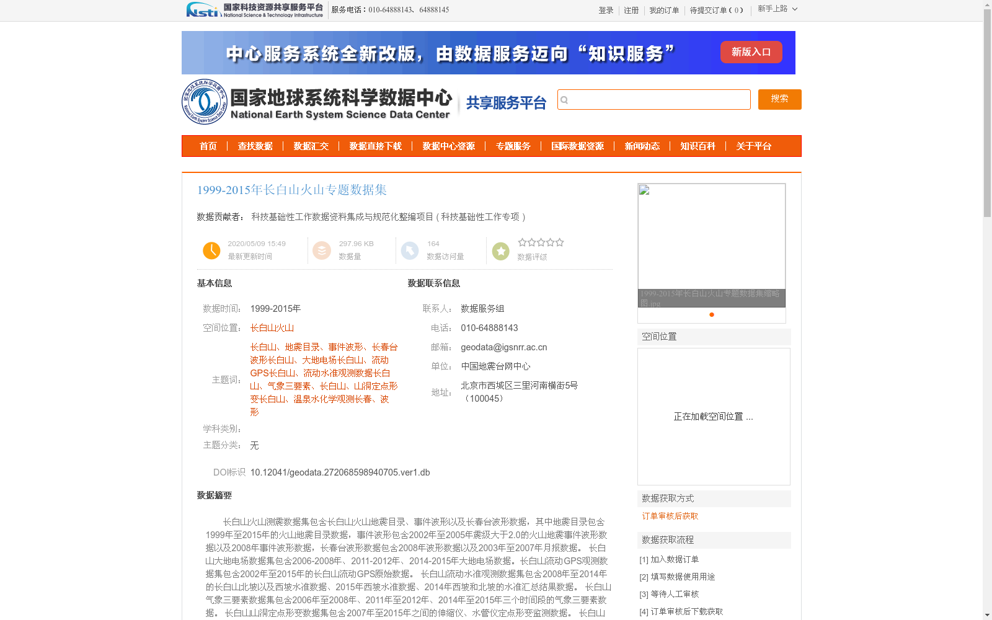Rate the dataset with the first star

[x=522, y=242]
